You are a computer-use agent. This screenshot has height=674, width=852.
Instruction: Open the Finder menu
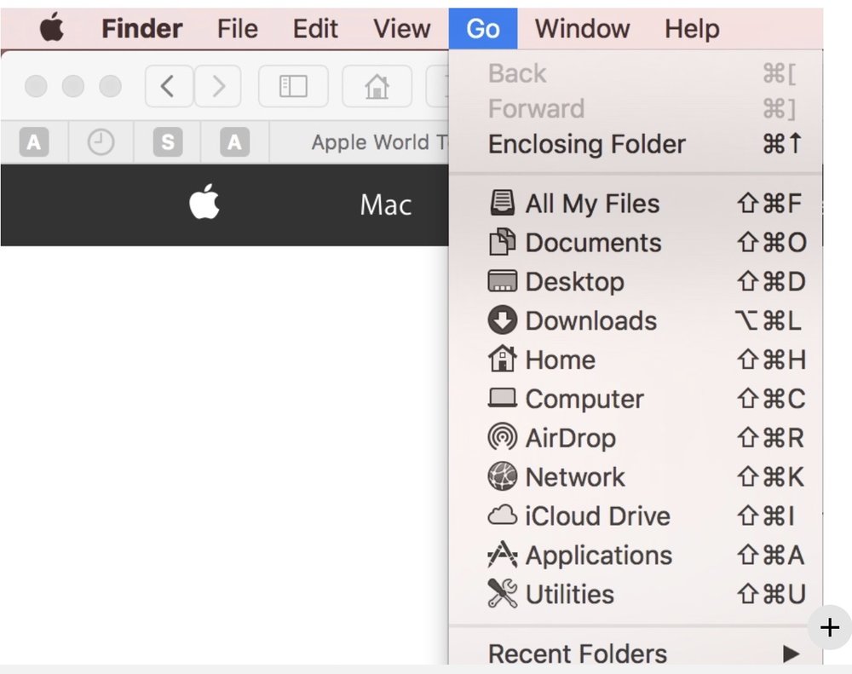pos(141,28)
